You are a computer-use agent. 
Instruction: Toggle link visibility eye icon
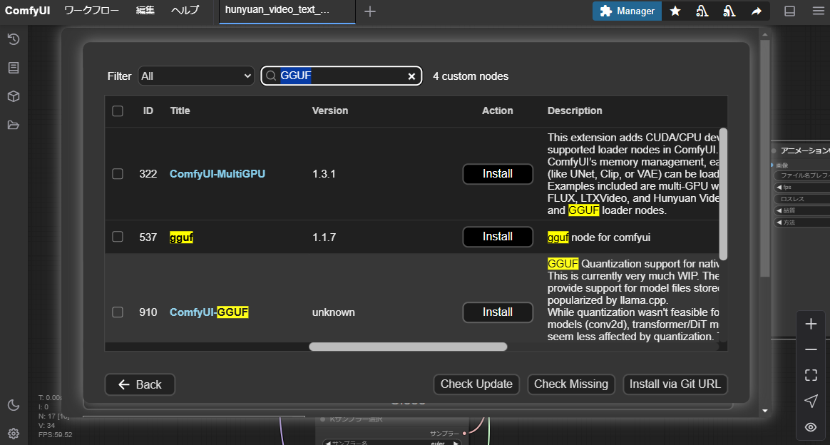[811, 427]
